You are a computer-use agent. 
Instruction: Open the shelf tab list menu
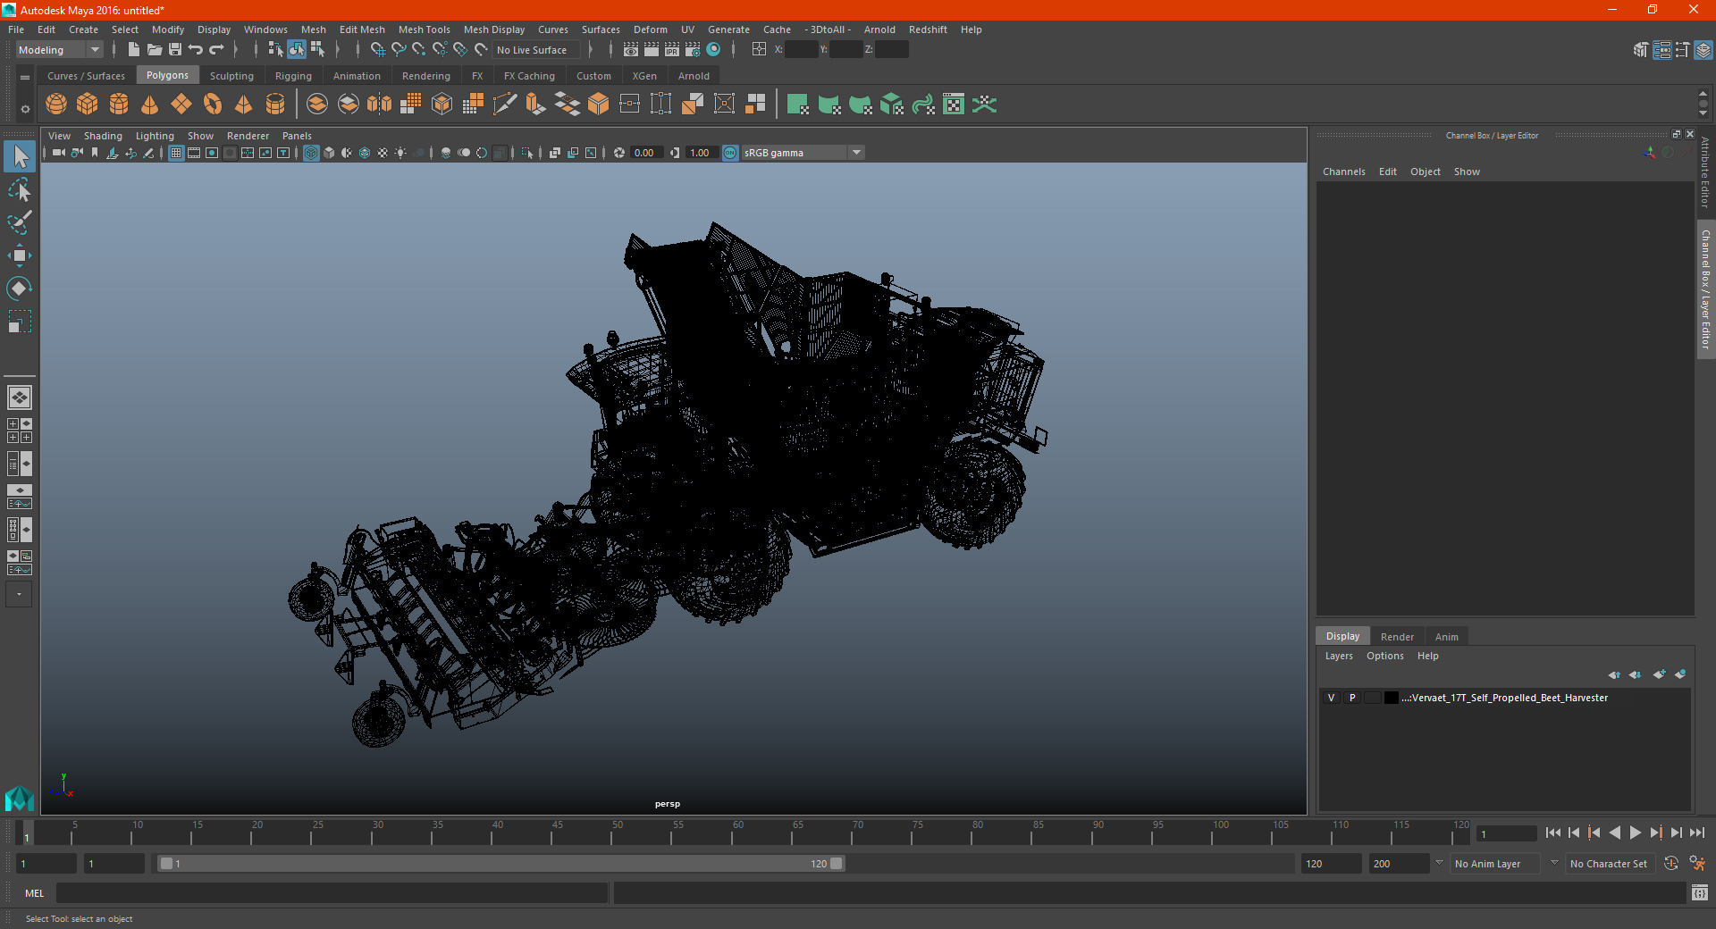[25, 78]
